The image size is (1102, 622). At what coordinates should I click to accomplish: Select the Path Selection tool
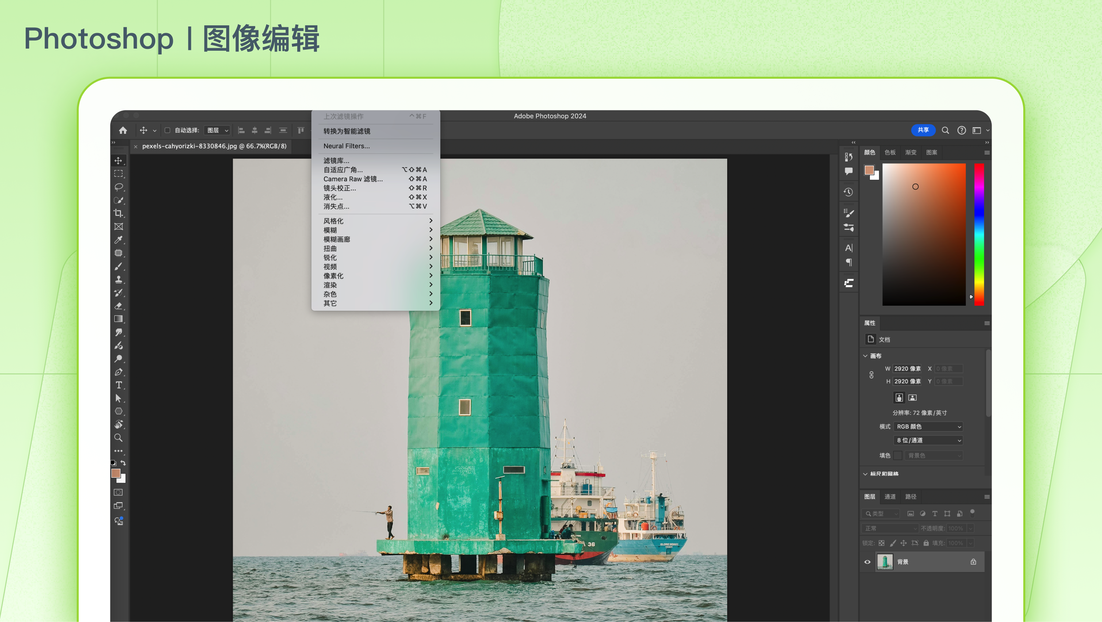pos(118,398)
